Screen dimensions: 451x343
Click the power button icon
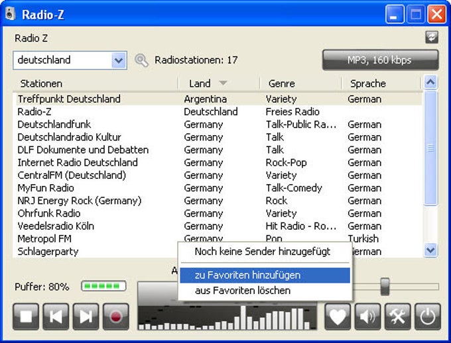point(428,317)
